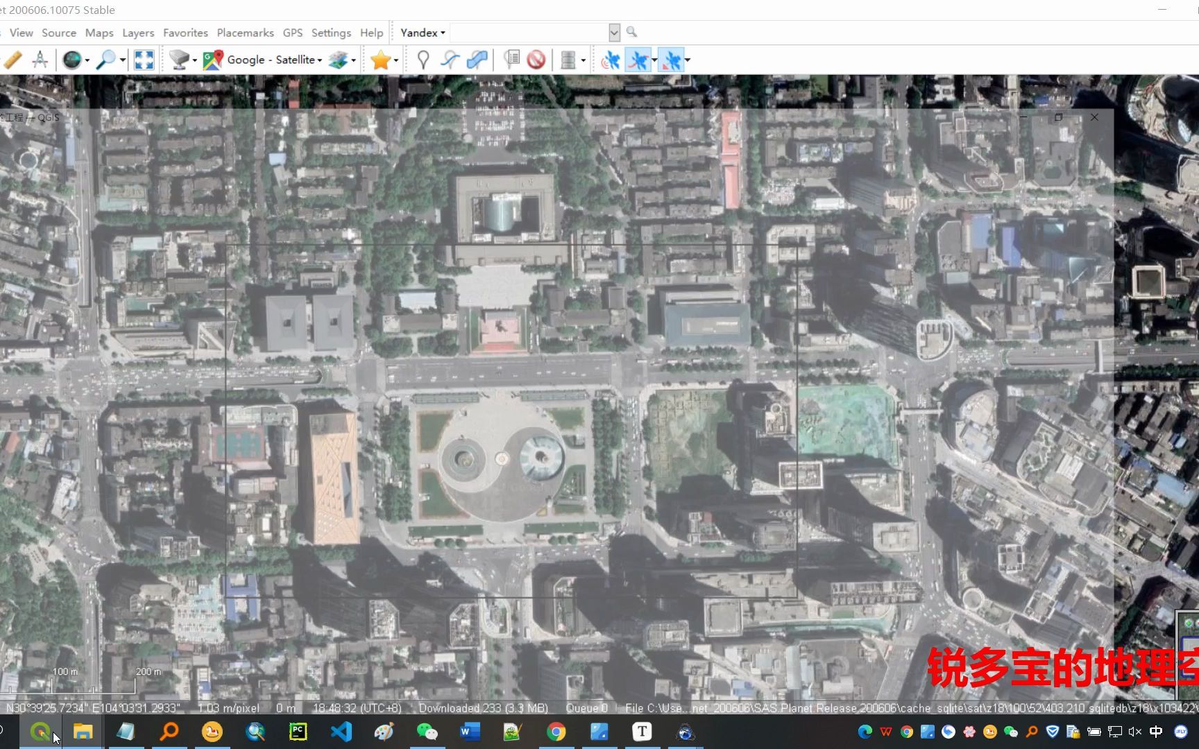This screenshot has width=1199, height=749.
Task: Click the muted volume tray icon
Action: 1135,732
